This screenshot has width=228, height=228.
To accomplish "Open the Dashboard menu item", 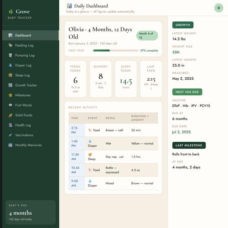I will [31, 35].
